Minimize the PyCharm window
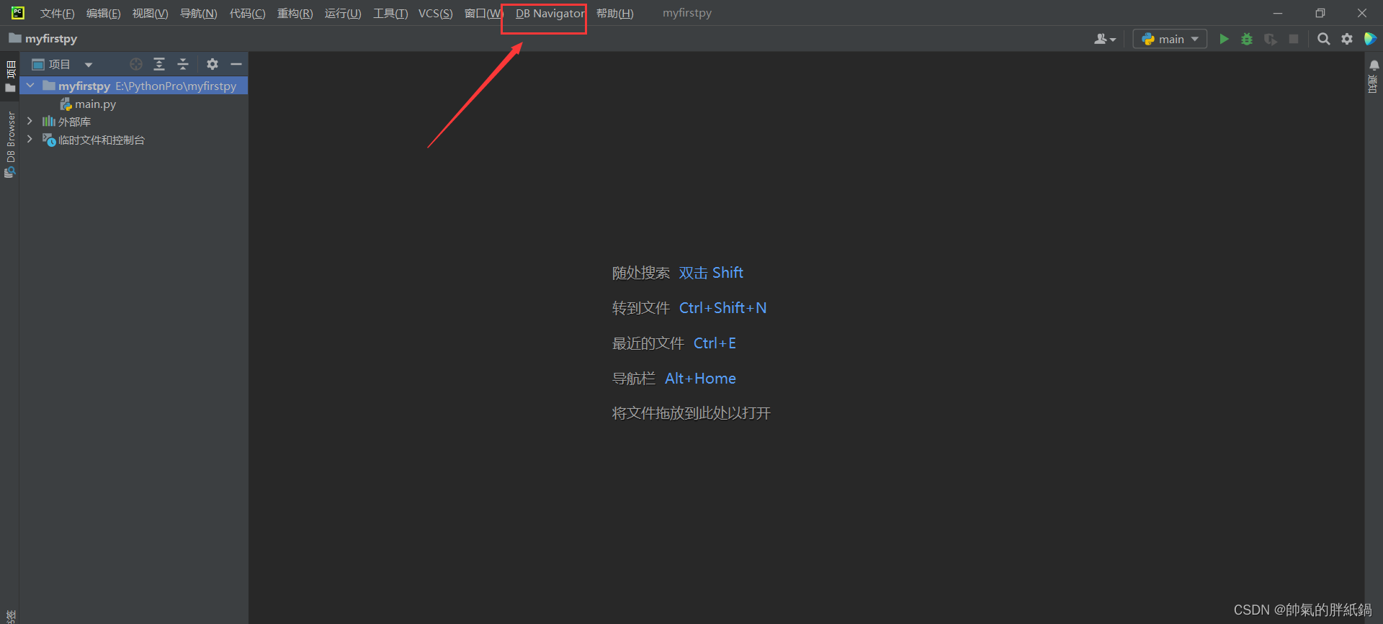This screenshot has width=1383, height=624. pyautogui.click(x=1278, y=13)
